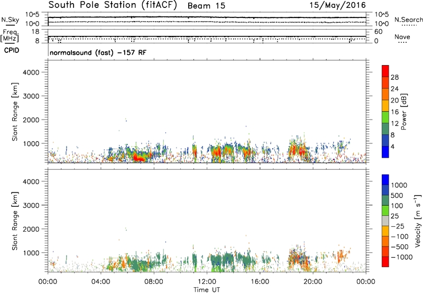Select the 'N.Sky' label
The height and width of the screenshot is (293, 423).
pyautogui.click(x=10, y=20)
